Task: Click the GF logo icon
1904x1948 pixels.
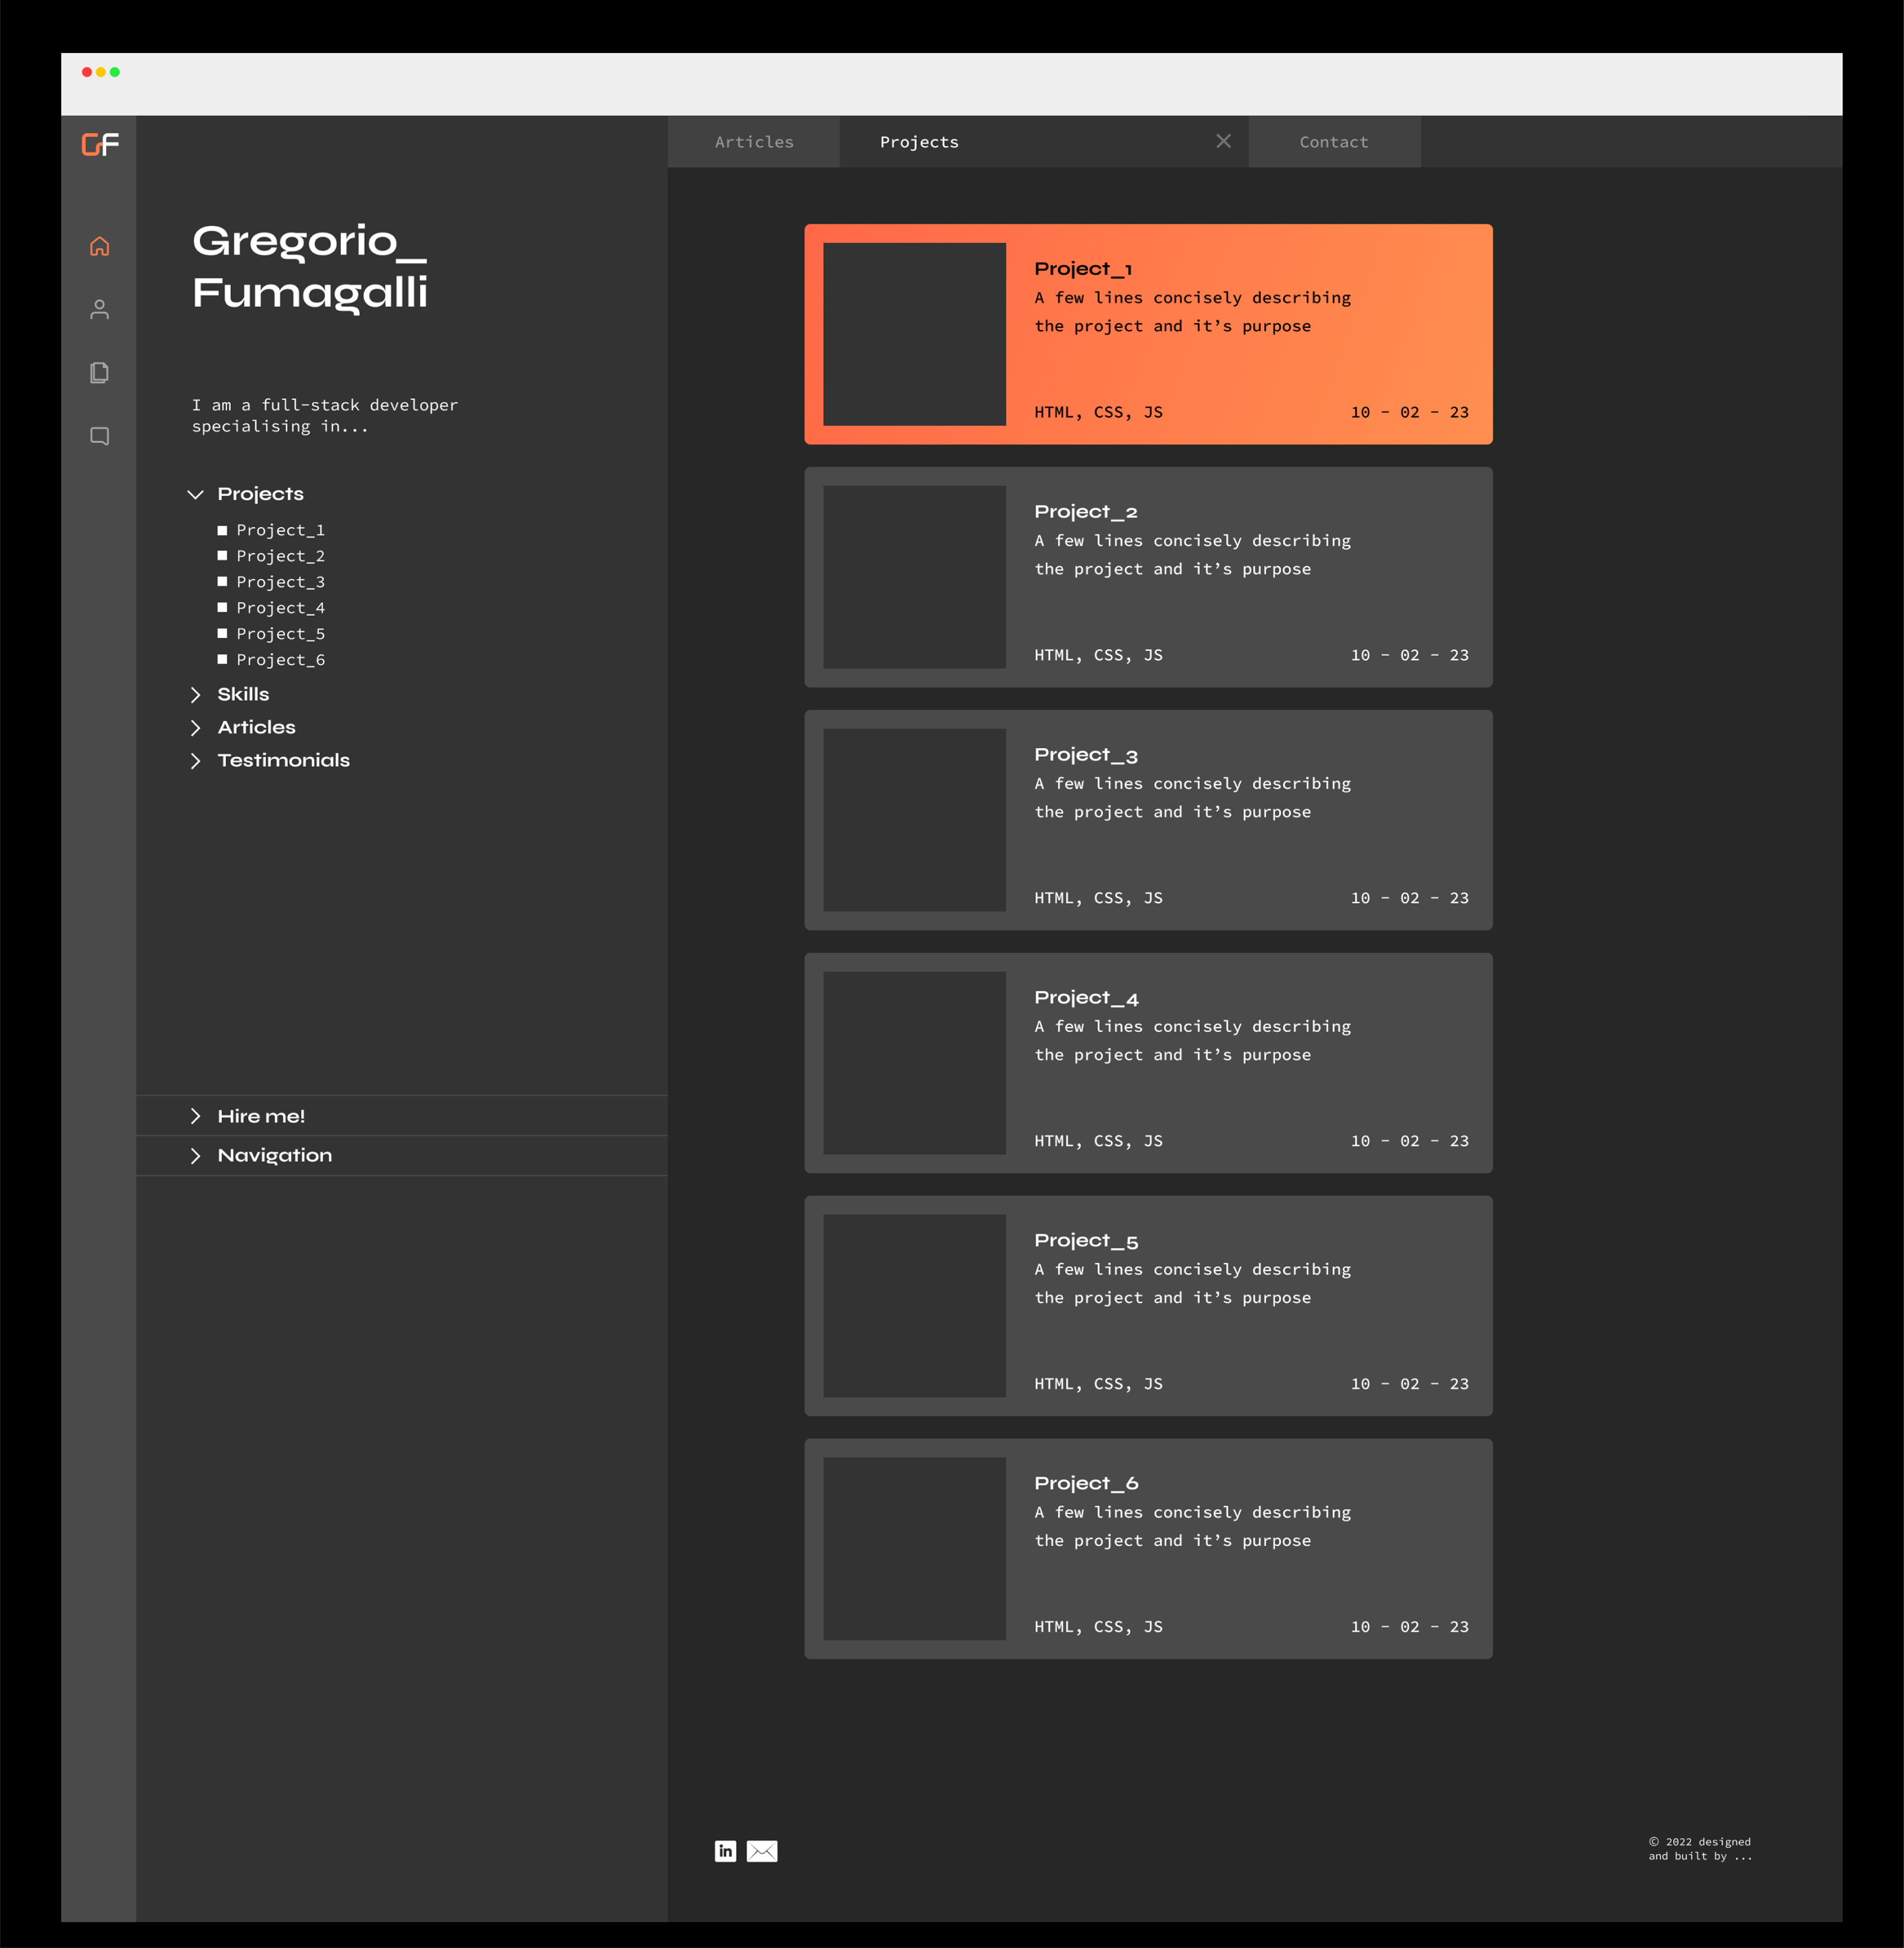Action: (x=100, y=145)
